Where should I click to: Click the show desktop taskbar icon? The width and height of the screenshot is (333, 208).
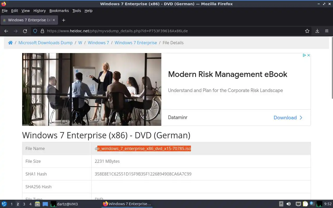(x=45, y=204)
